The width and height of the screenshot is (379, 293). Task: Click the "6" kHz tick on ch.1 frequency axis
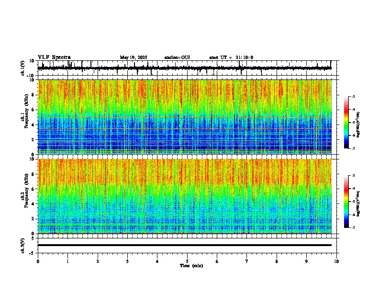33,110
